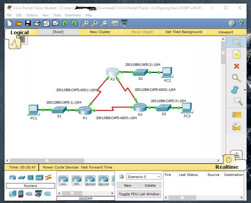The width and height of the screenshot is (251, 203).
Task: Click the Undo arrow icon
Action: click(x=65, y=23)
